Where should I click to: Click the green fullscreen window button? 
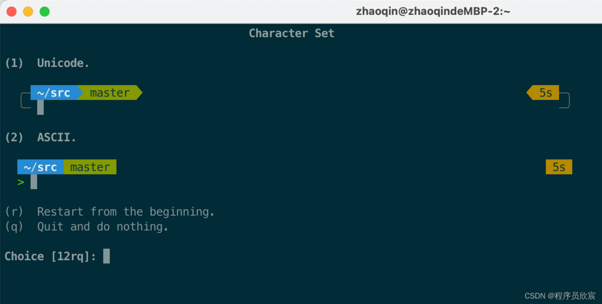pyautogui.click(x=44, y=12)
